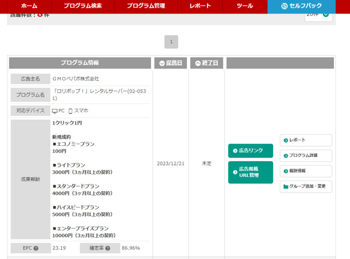Click the PC device icon
The height and width of the screenshot is (259, 350).
pyautogui.click(x=55, y=111)
